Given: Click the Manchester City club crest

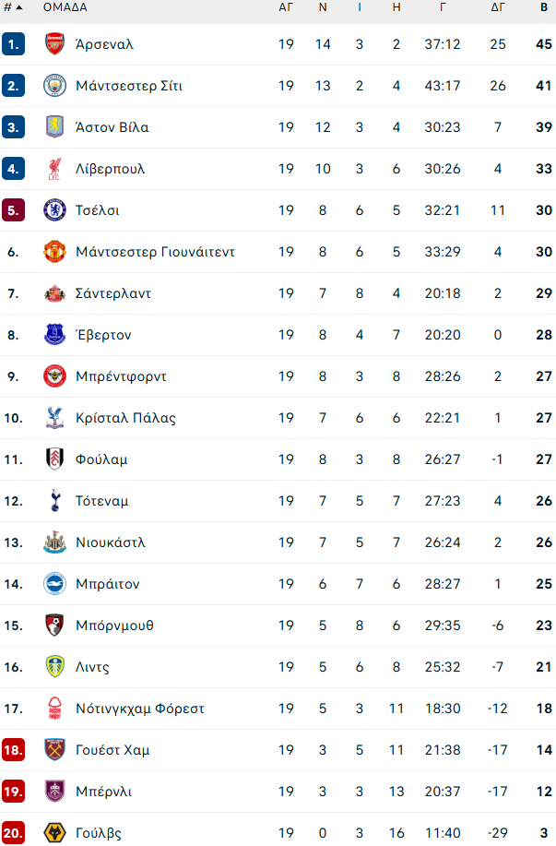Looking at the screenshot, I should [x=55, y=86].
